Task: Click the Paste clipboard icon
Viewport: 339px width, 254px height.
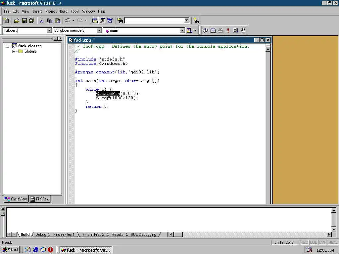Action: [x=58, y=21]
